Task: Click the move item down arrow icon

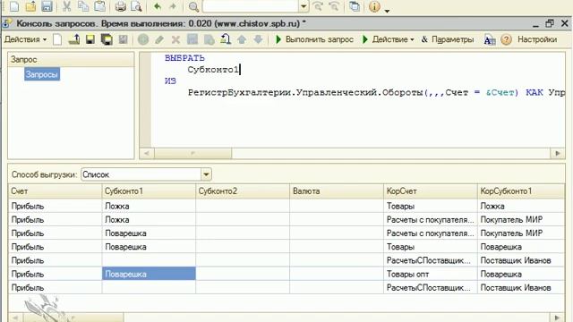Action: (258, 39)
